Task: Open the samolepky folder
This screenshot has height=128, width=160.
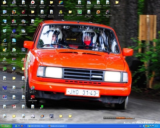Action: (x=117, y=3)
